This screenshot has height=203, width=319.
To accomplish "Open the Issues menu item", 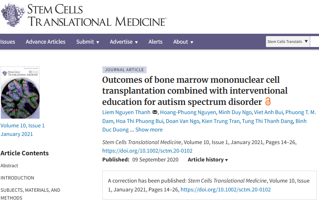I will coord(7,42).
